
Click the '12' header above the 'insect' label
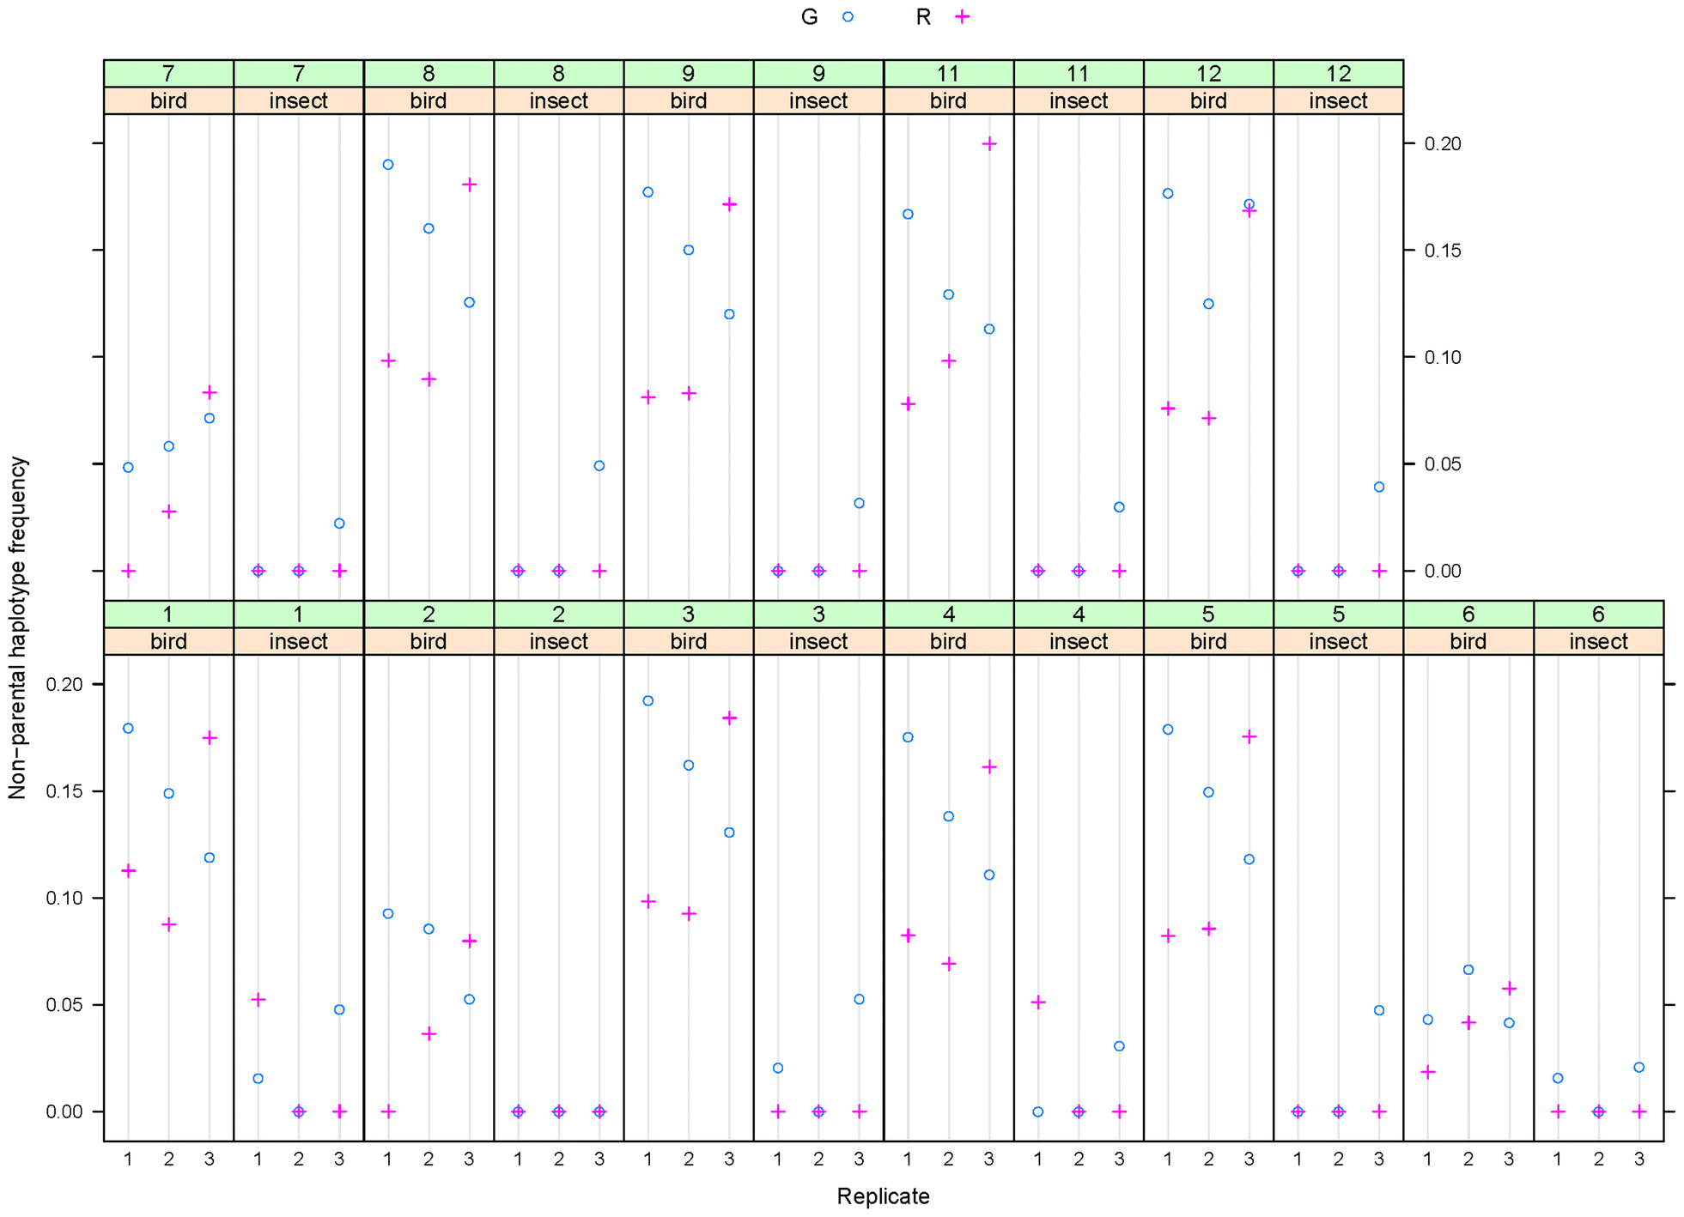(1339, 74)
